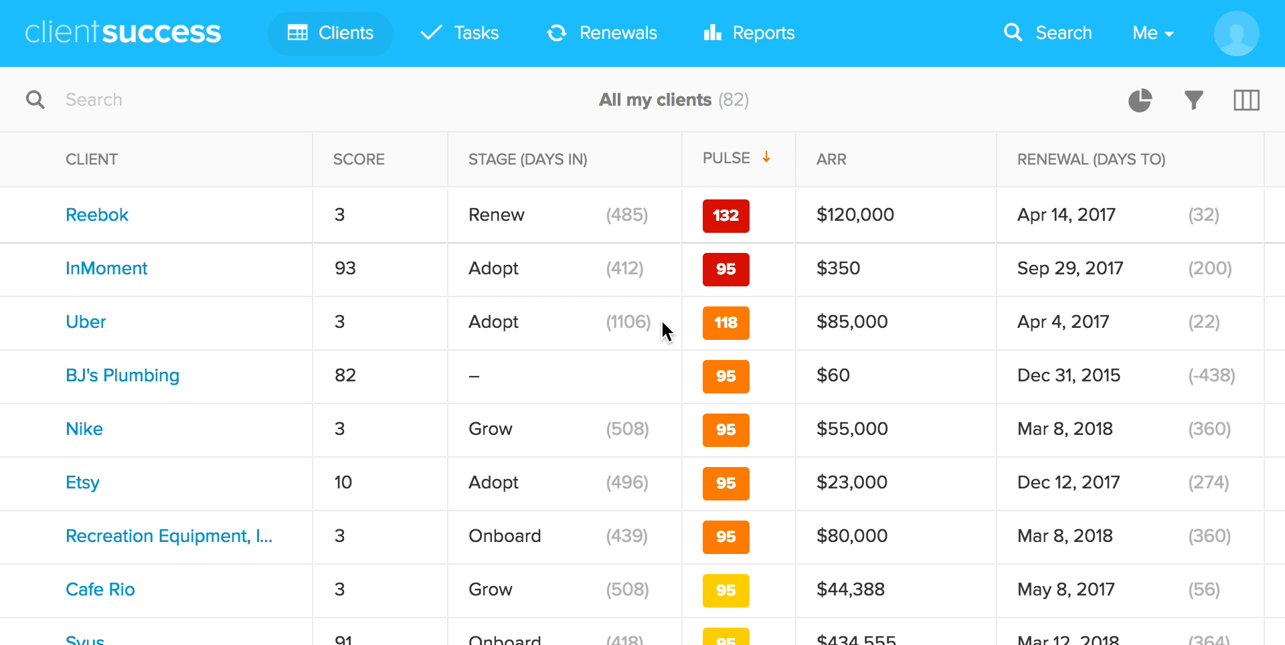The height and width of the screenshot is (645, 1285).
Task: Click the (1106) days in stage value
Action: pos(628,322)
